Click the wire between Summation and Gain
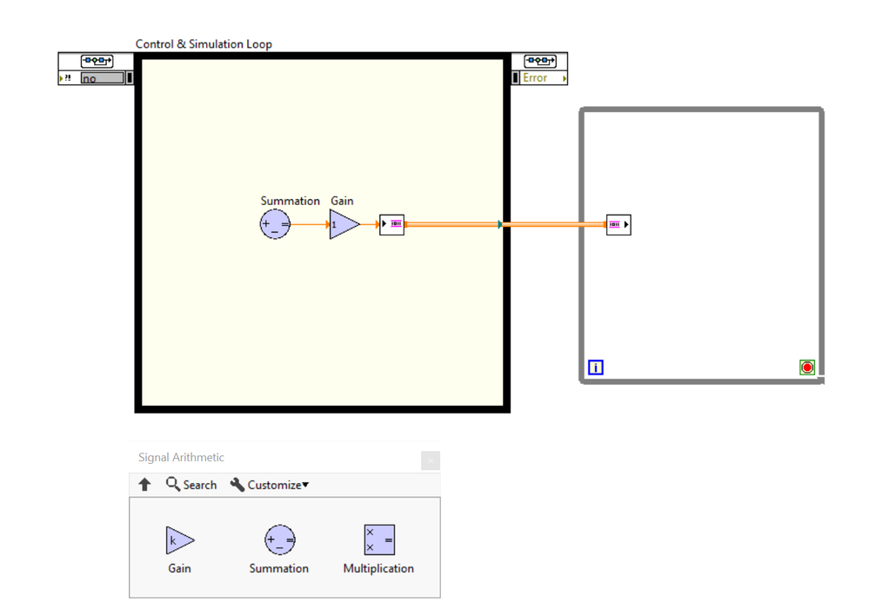 pos(310,224)
